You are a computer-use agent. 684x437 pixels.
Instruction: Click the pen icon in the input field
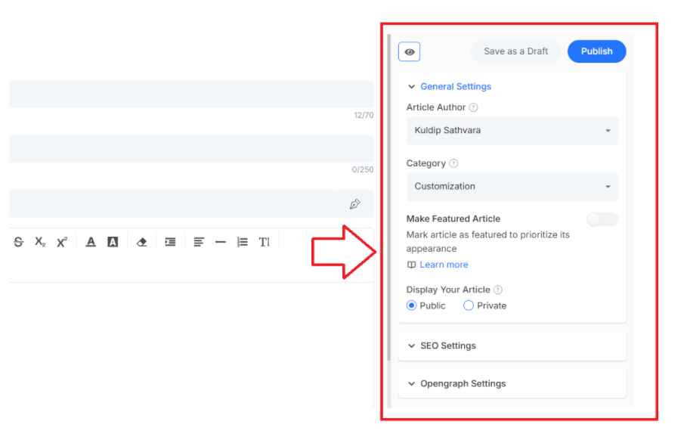(x=355, y=204)
